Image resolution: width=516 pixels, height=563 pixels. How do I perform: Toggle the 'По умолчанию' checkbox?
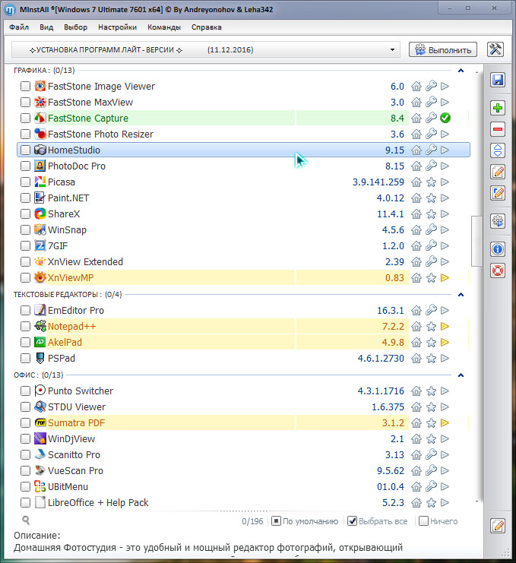click(276, 521)
